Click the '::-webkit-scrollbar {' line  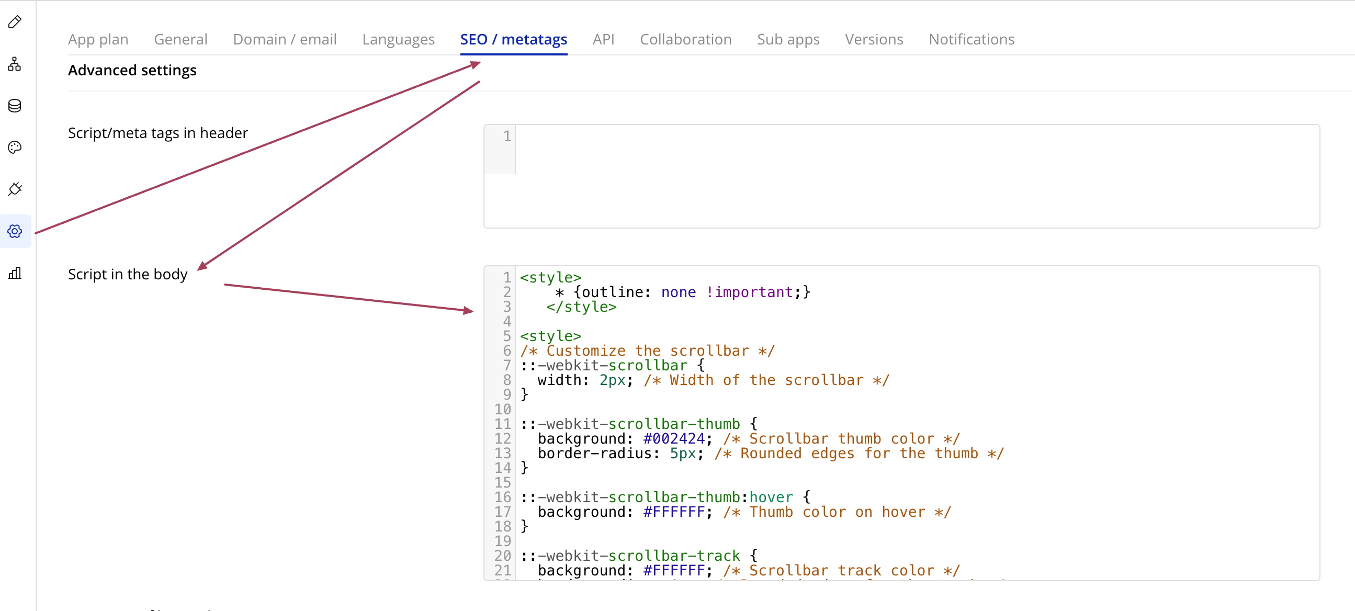tap(612, 366)
